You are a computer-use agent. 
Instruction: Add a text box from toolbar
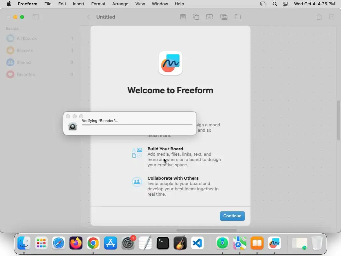tap(209, 17)
